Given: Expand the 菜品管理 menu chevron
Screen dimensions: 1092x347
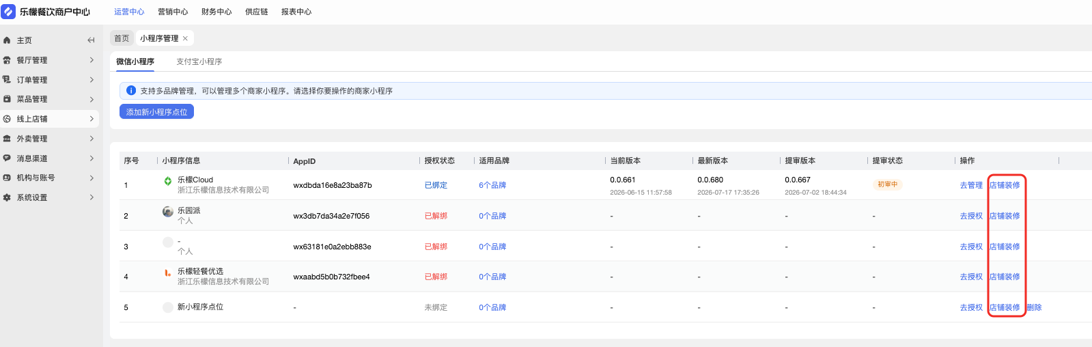Looking at the screenshot, I should coord(92,99).
